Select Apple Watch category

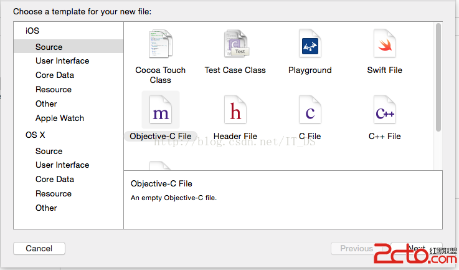click(x=60, y=118)
